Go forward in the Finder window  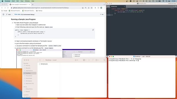43,60
